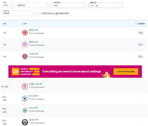The width and height of the screenshot is (148, 126).
Task: Open the 武汉大学 link
Action: (33, 120)
